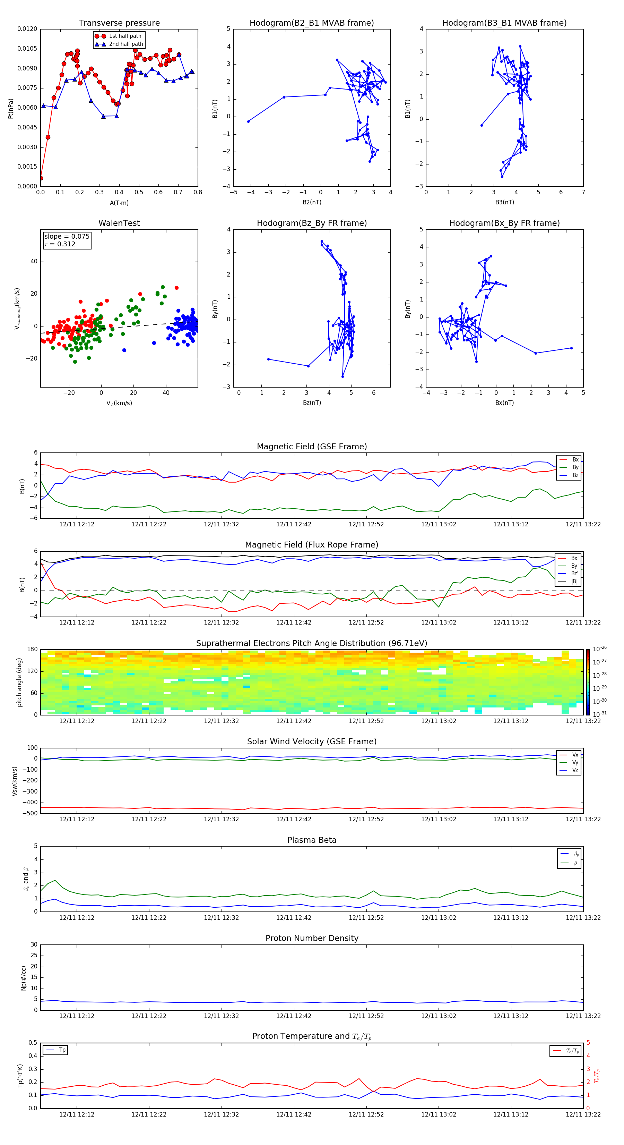Image resolution: width=624 pixels, height=1145 pixels.
Task: Click the 'Bz(nT)' x-axis label
Action: tap(312, 403)
